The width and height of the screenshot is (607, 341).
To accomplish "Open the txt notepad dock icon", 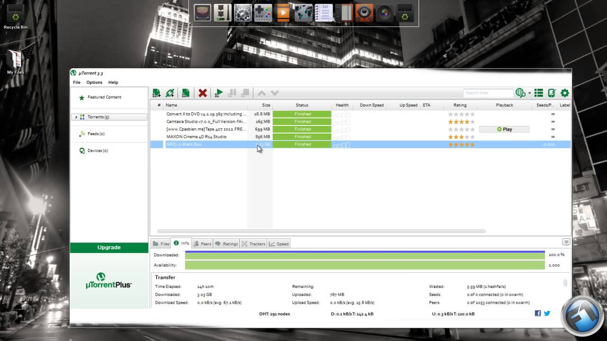I will [x=324, y=13].
